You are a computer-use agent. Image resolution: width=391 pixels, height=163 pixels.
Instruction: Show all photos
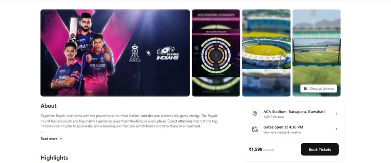[318, 89]
